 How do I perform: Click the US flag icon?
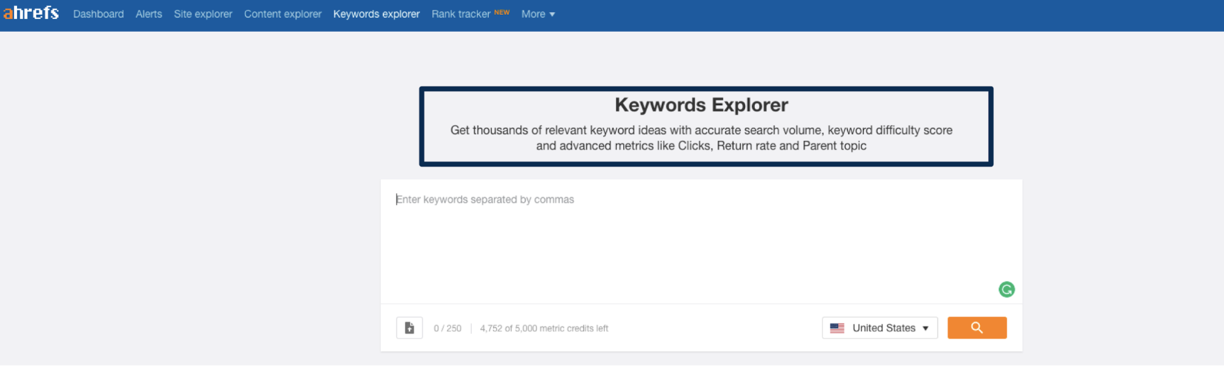tap(837, 328)
